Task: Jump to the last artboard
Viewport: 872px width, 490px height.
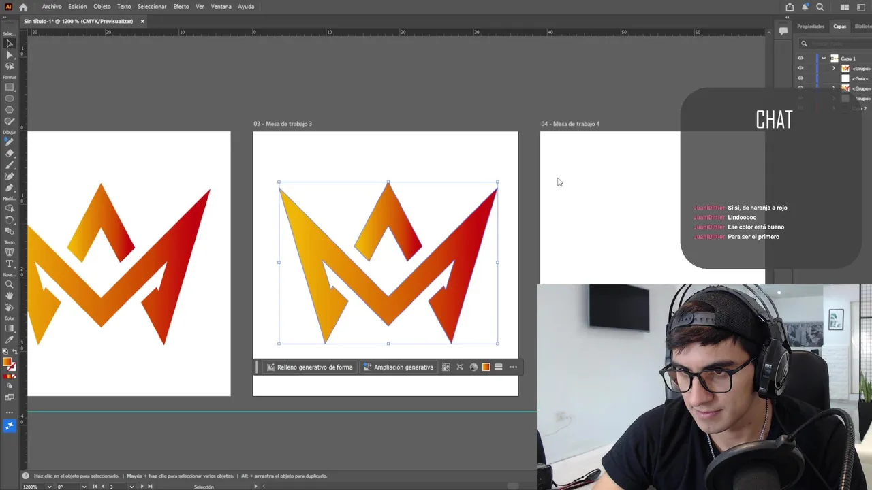Action: tap(150, 487)
